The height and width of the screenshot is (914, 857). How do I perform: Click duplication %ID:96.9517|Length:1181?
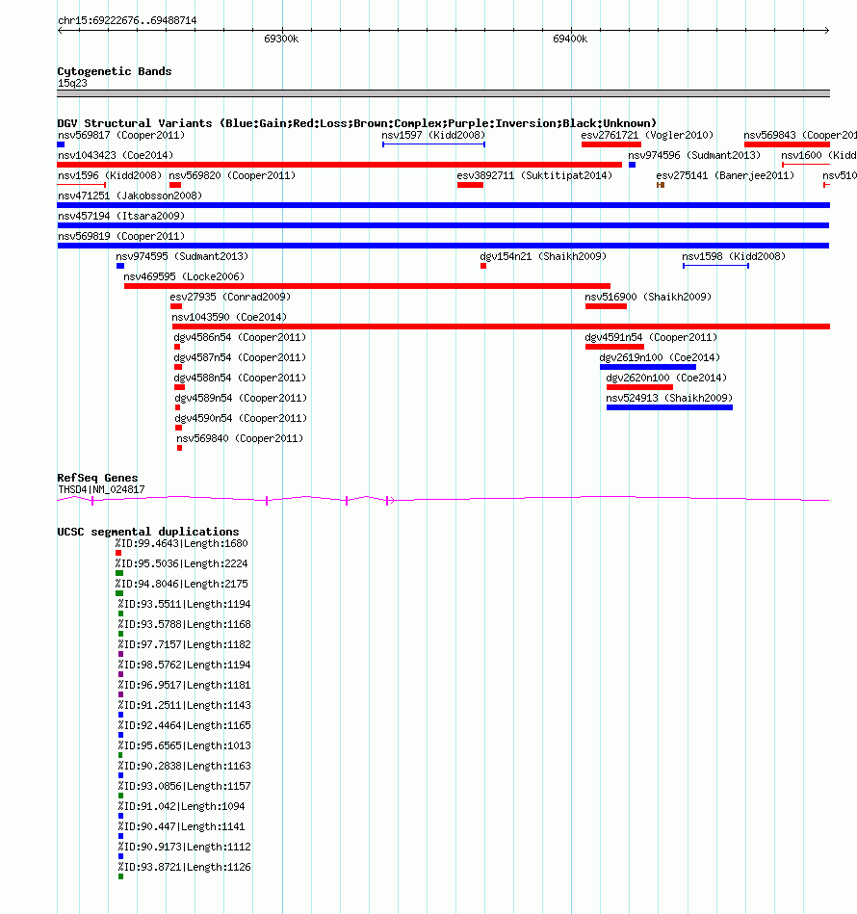(184, 685)
